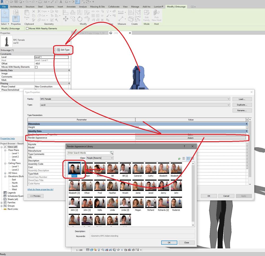Viewport: 265px width, 256px height.
Task: Click the Render Appearance Adam value button
Action: coord(190,138)
